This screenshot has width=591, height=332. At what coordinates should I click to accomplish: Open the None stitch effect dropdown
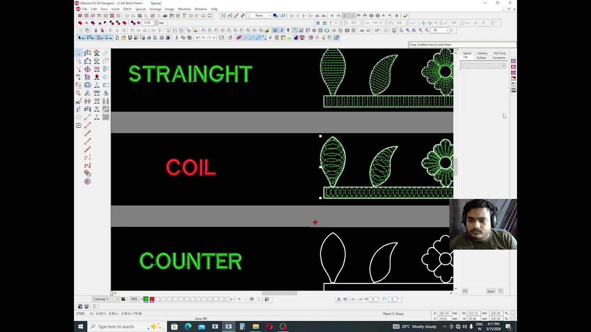[x=270, y=16]
